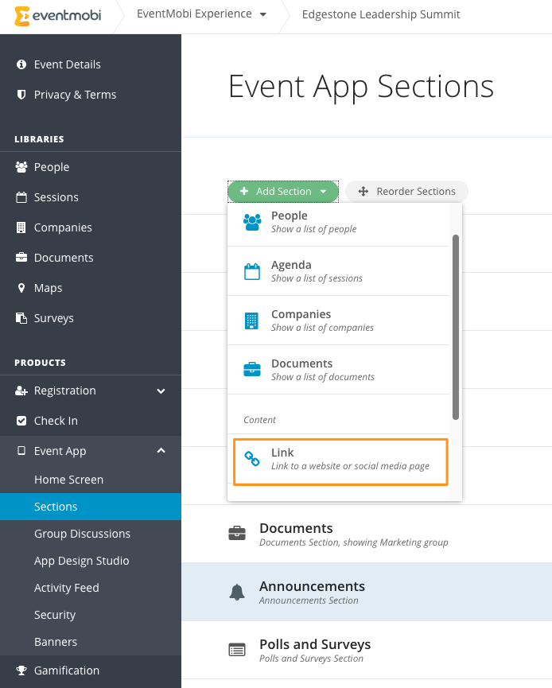This screenshot has width=552, height=688.
Task: Click the Link chain icon
Action: point(252,459)
